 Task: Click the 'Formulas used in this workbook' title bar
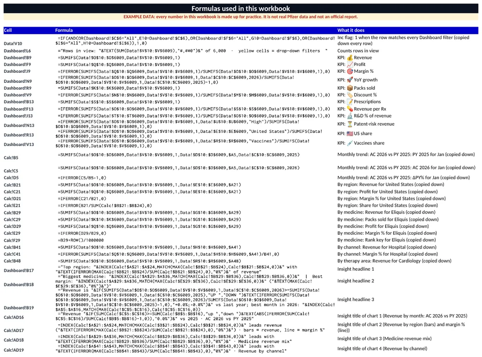[241, 9]
